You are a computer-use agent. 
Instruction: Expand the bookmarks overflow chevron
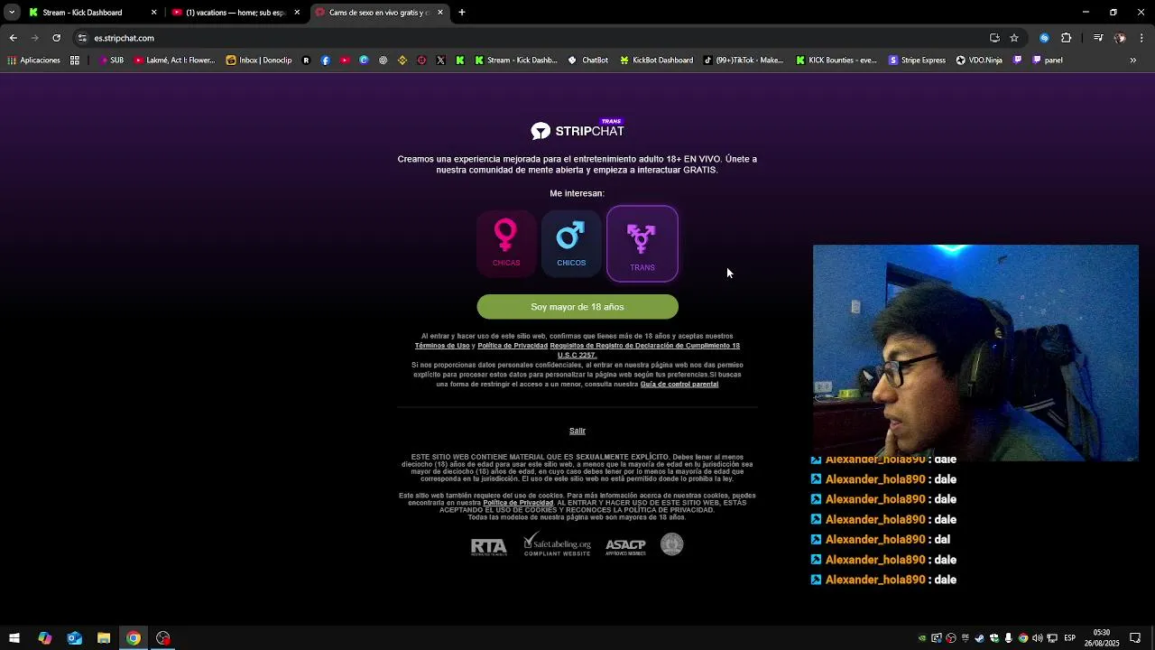coord(1133,60)
